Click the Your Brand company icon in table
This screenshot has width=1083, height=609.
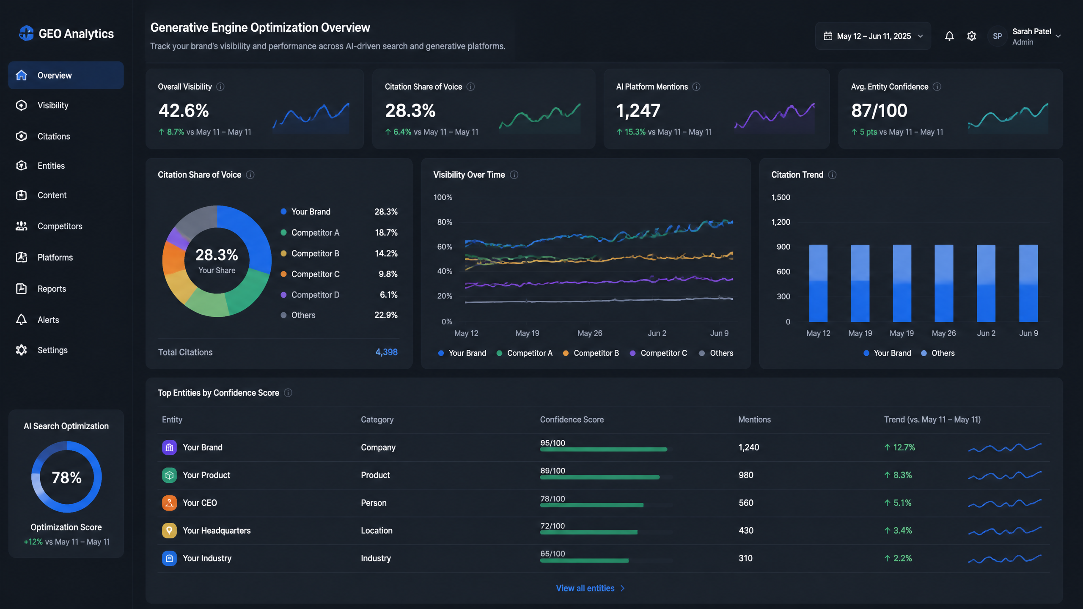[x=169, y=447]
